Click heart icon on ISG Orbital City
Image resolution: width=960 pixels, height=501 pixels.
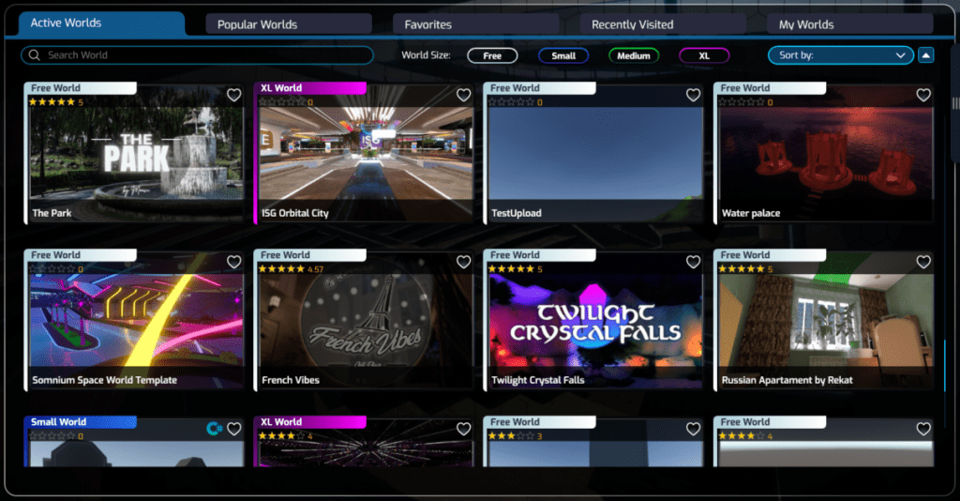[x=463, y=95]
